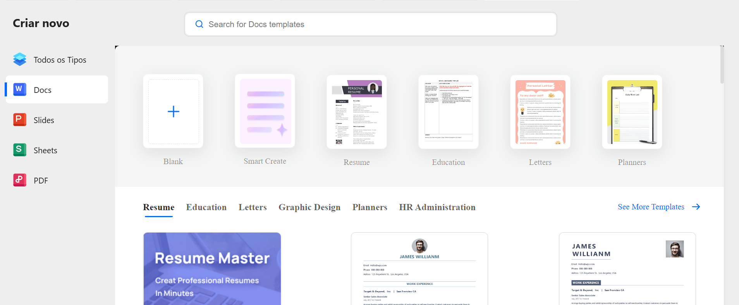
Task: Switch to the Letters tab
Action: 253,207
